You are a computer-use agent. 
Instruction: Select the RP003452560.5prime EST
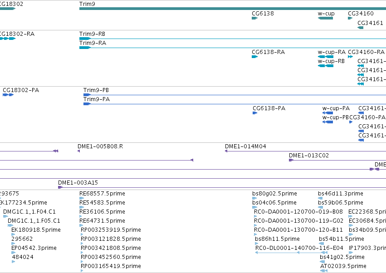111,258
